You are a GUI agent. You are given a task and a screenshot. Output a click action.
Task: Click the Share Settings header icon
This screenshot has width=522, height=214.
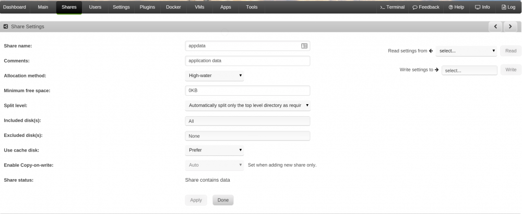[x=6, y=27]
